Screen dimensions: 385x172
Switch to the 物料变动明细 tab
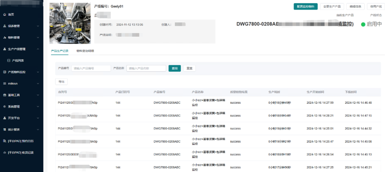[85, 51]
